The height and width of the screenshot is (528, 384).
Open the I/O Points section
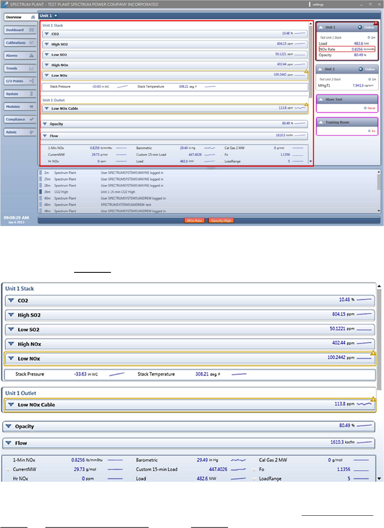(x=20, y=81)
